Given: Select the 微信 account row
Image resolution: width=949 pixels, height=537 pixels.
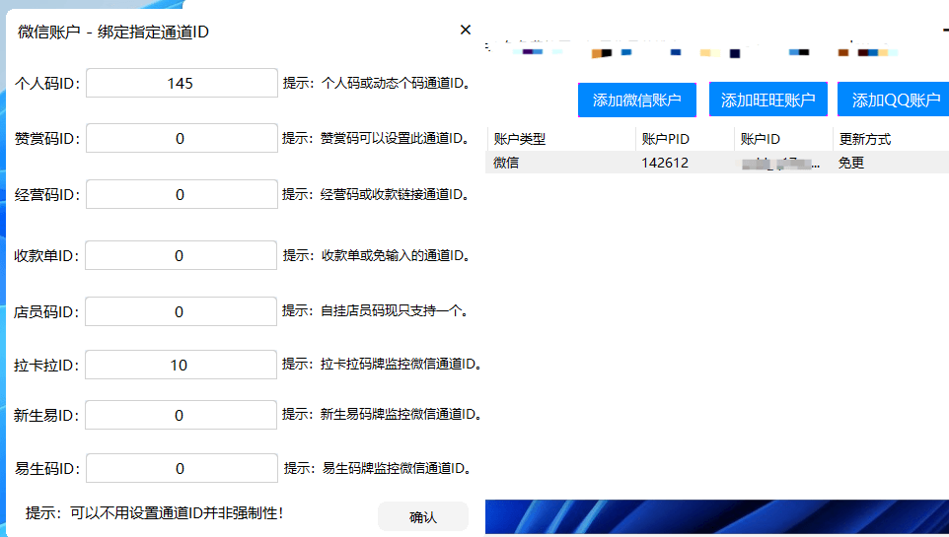Looking at the screenshot, I should [559, 163].
